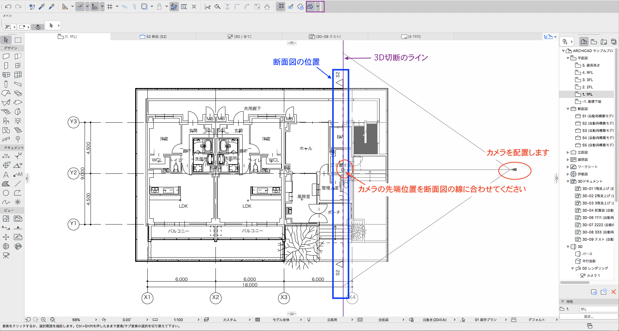The width and height of the screenshot is (619, 331).
Task: Open the scale 1:100 dropdown
Action: (x=199, y=320)
